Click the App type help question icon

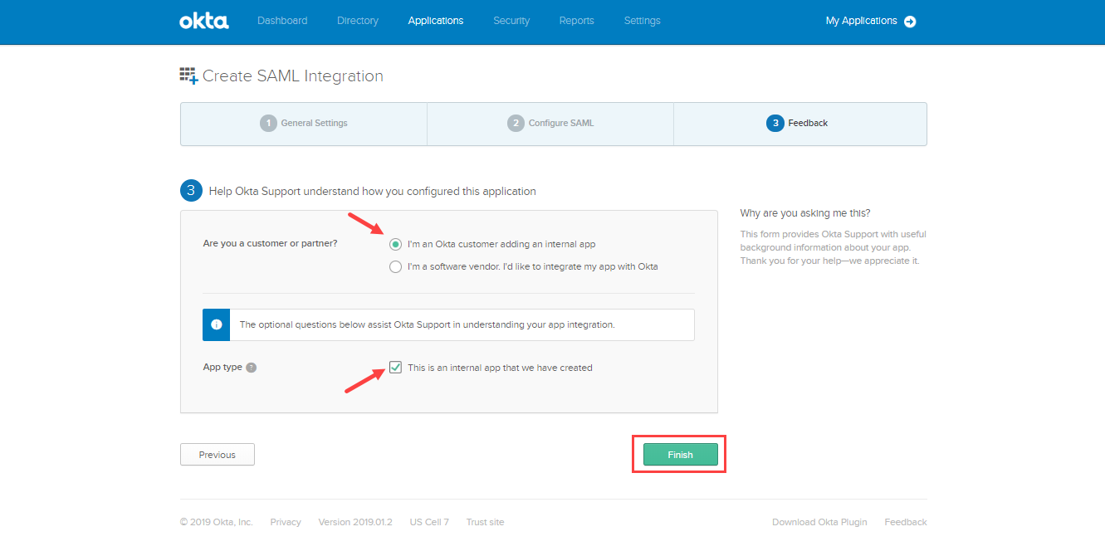tap(252, 368)
